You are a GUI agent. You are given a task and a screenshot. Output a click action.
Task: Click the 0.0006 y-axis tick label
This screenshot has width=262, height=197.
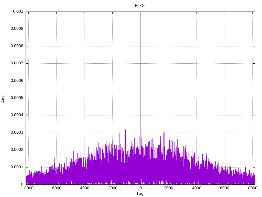[x=17, y=81]
